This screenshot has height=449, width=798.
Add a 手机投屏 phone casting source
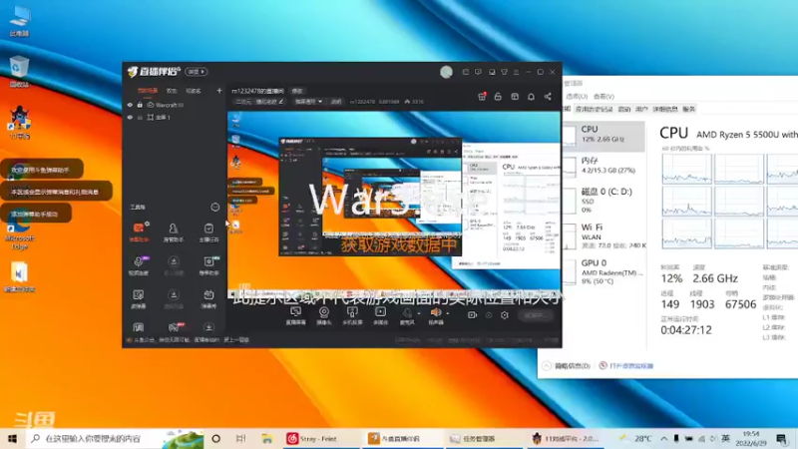(352, 315)
